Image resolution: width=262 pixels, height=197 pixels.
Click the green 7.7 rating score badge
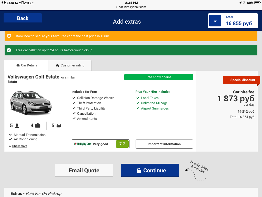[122, 144]
